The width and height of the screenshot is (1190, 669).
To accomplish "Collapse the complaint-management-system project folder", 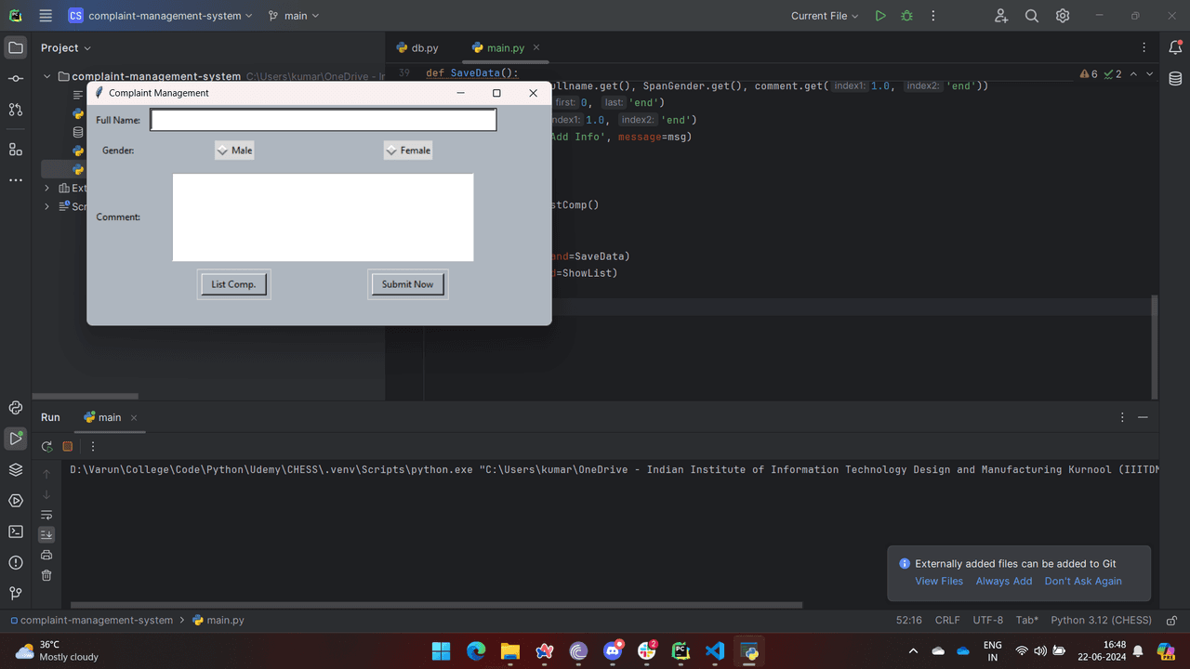I will pyautogui.click(x=47, y=77).
